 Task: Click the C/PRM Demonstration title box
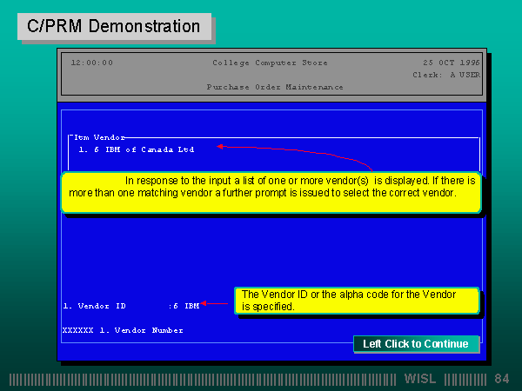pyautogui.click(x=114, y=27)
